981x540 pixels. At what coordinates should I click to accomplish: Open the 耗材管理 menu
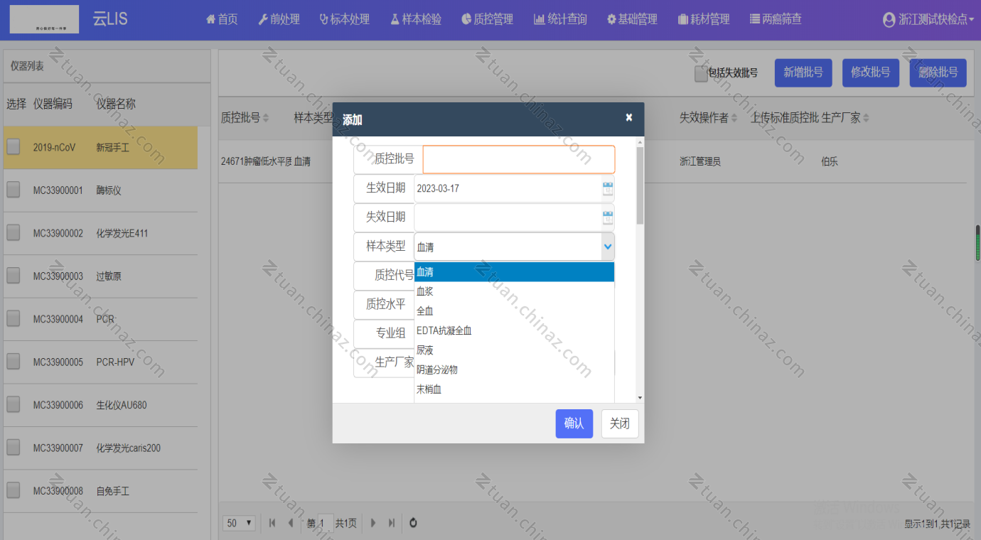click(x=704, y=19)
